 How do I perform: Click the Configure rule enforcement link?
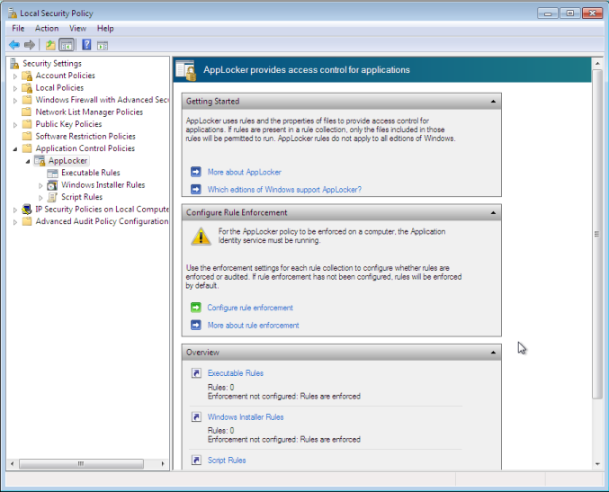[x=250, y=308]
